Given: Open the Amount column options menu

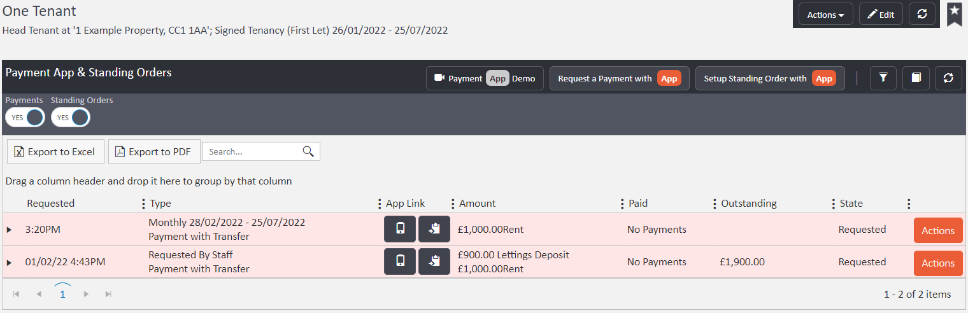Looking at the screenshot, I should coord(622,204).
